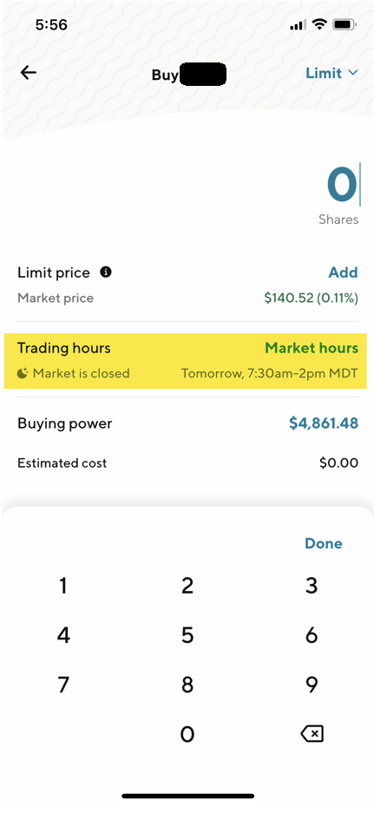Tap the backspace delete key icon

pos(312,734)
